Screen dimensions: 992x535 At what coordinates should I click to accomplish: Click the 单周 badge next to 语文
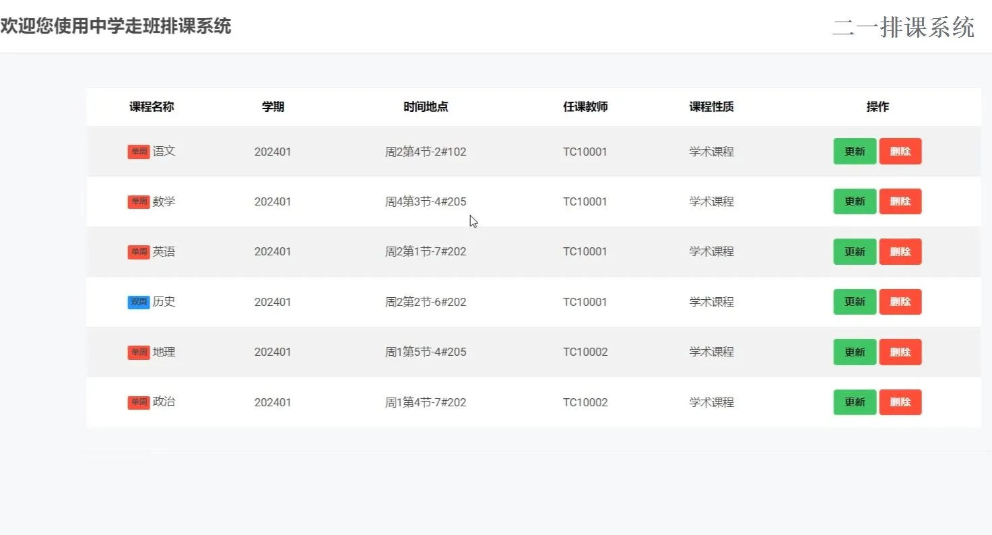point(138,152)
